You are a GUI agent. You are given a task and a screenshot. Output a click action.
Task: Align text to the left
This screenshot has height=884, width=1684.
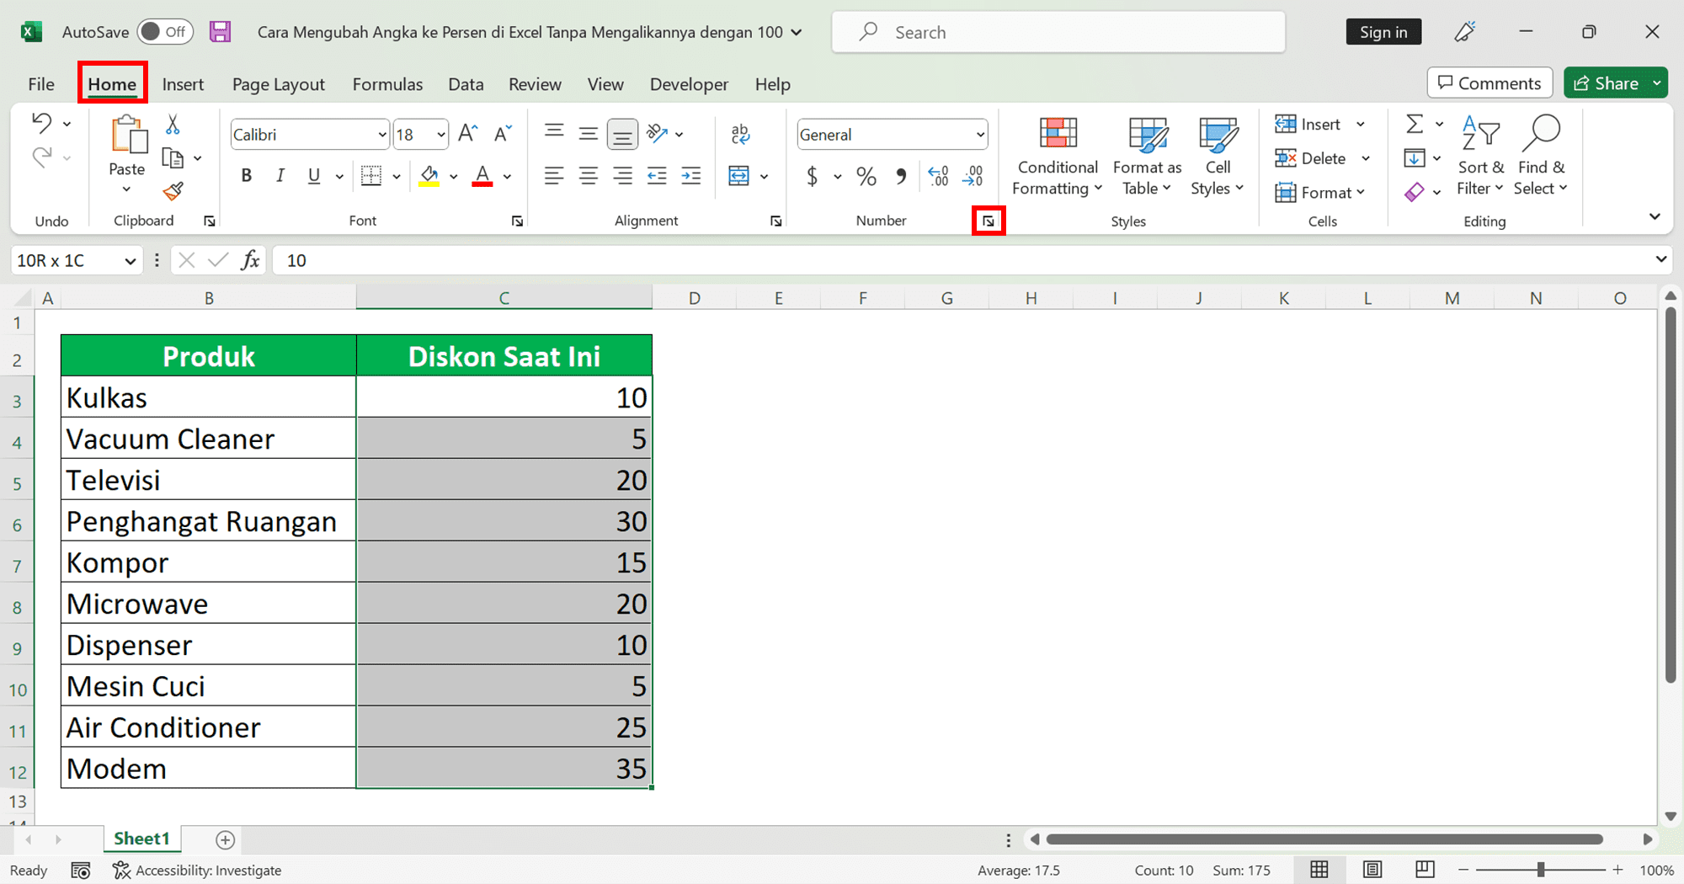point(553,176)
